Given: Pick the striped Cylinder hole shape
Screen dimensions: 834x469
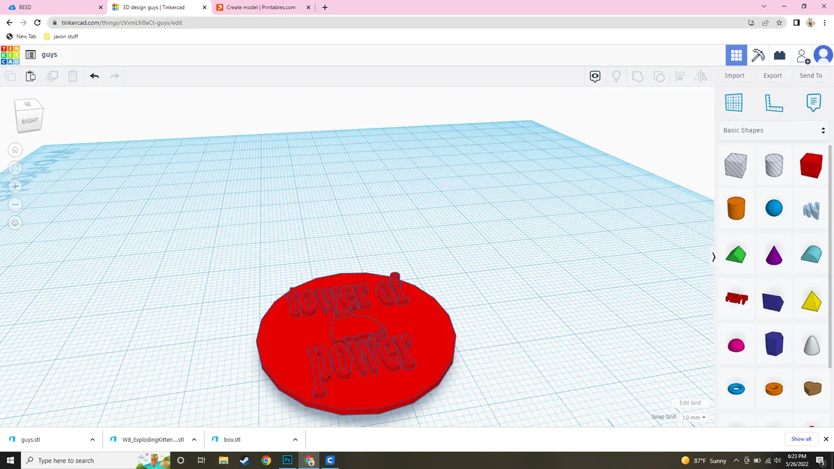Looking at the screenshot, I should [x=774, y=165].
